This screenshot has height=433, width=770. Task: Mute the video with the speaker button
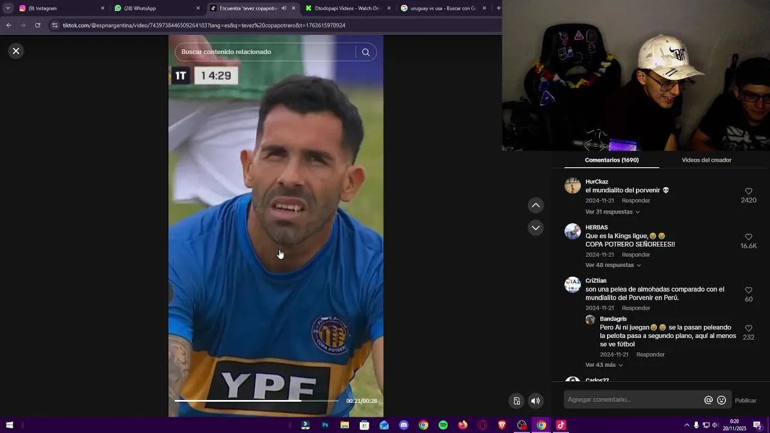point(535,401)
